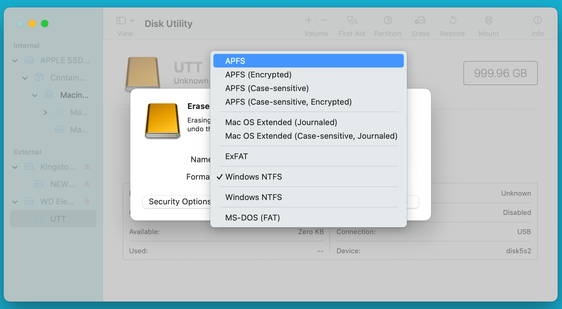Screen dimensions: 562x309
Task: Expand the Ma... volume under Macintosh
Action: (x=45, y=112)
